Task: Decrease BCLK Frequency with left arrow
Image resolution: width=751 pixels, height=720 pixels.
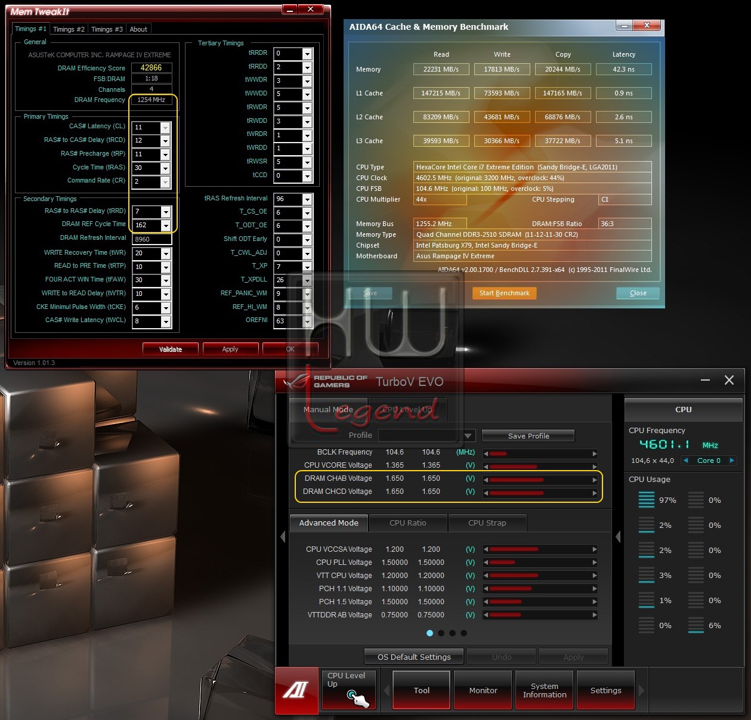Action: [486, 453]
